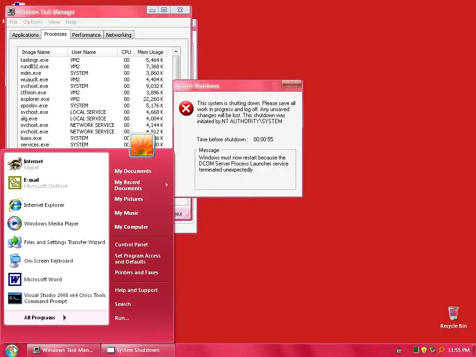Click the flower user account picture
The width and height of the screenshot is (476, 357).
pos(141,145)
